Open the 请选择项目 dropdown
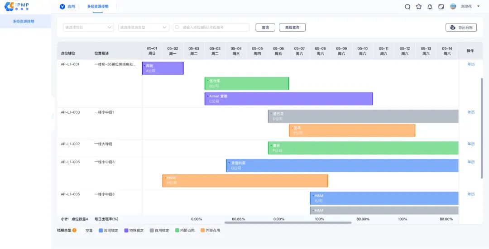The image size is (489, 249). pyautogui.click(x=88, y=28)
